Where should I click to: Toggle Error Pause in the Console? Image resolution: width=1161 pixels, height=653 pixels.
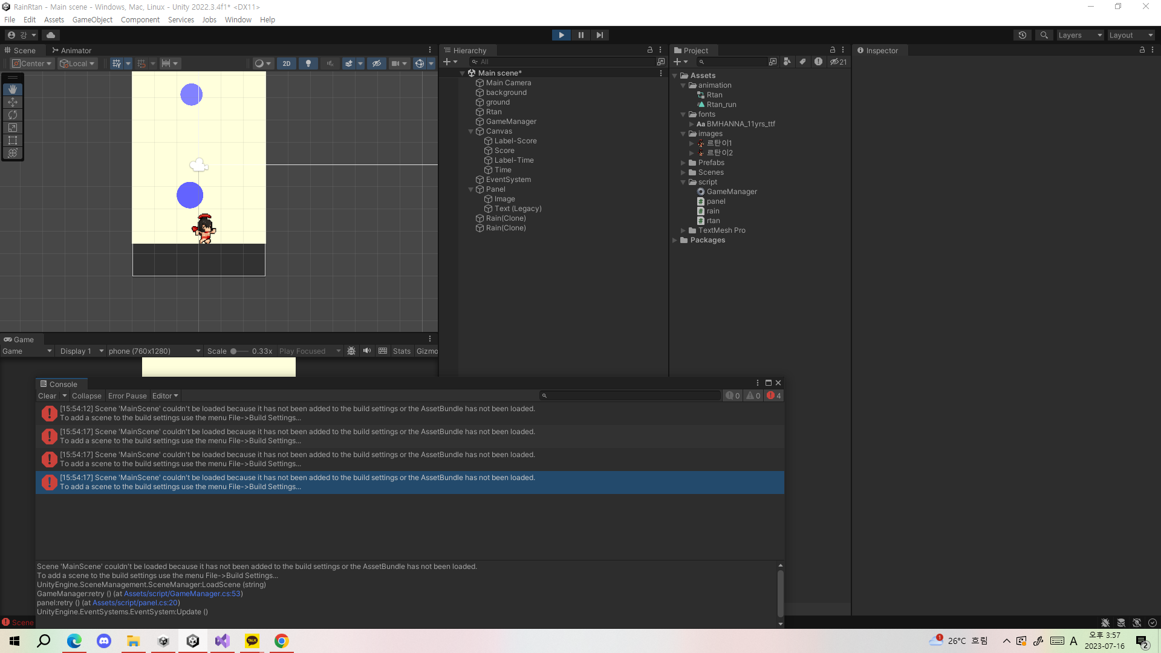(128, 396)
